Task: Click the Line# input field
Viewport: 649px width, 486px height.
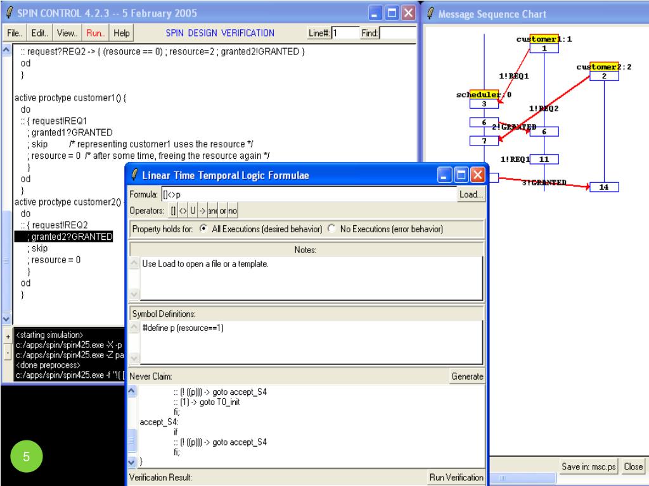Action: click(x=345, y=33)
